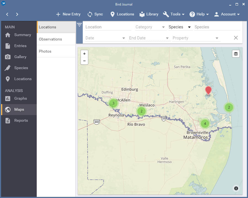Show map attribution info
248x198 pixels.
(x=236, y=188)
